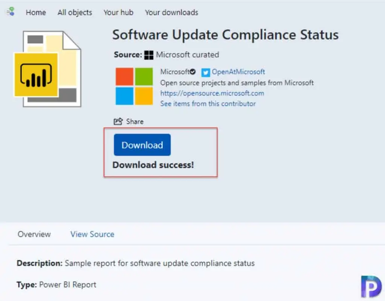Open the Home menu item
Viewport: 385px width, 301px height.
pos(36,12)
